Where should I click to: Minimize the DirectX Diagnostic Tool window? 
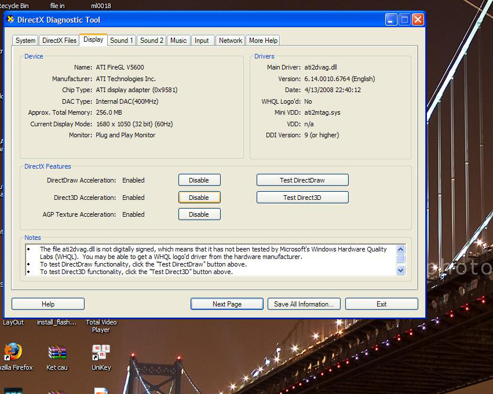pos(391,20)
